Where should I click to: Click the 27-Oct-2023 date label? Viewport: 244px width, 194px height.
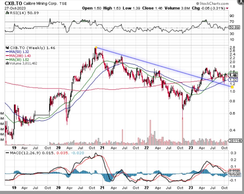tap(15, 8)
